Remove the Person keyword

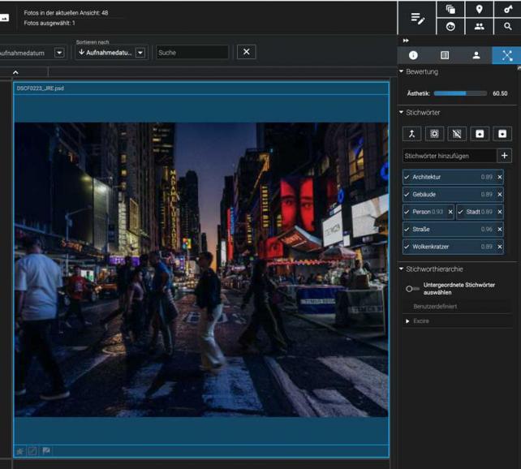450,212
